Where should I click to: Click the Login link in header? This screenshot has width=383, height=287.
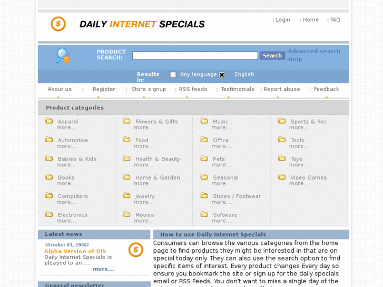tap(282, 20)
